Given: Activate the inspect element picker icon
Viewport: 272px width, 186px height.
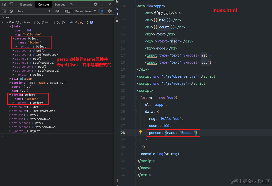Looking at the screenshot, I should [x=4, y=4].
